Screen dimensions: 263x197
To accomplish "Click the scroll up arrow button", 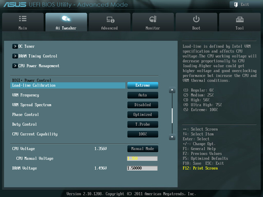I will [172, 90].
